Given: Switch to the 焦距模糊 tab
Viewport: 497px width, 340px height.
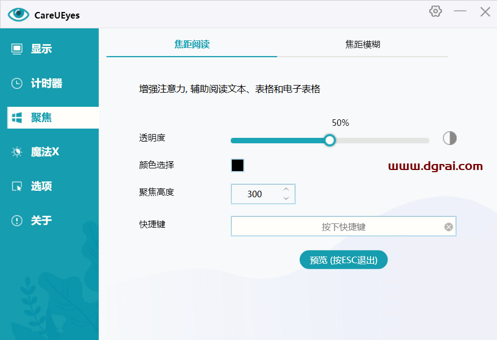Looking at the screenshot, I should click(x=362, y=44).
